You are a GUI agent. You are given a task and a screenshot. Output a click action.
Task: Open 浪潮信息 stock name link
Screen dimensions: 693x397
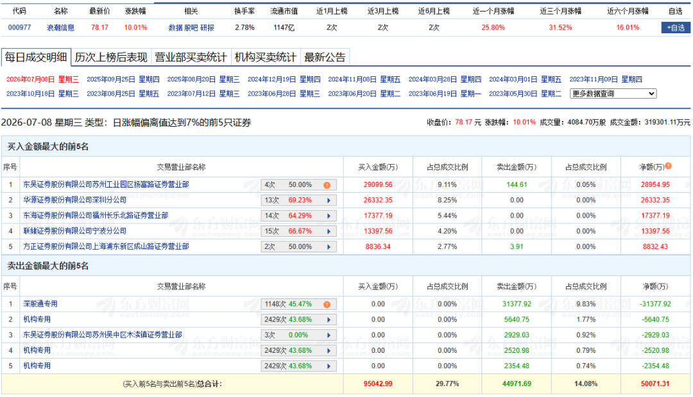(x=60, y=28)
